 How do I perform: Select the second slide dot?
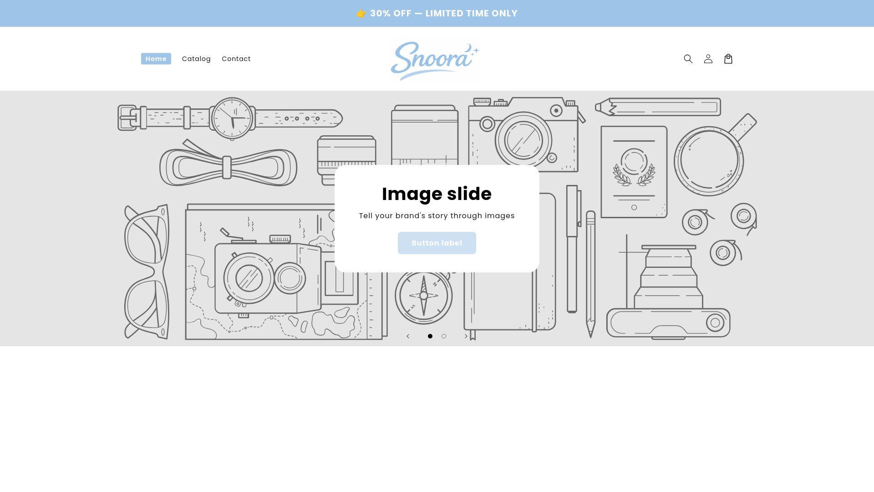(x=444, y=336)
